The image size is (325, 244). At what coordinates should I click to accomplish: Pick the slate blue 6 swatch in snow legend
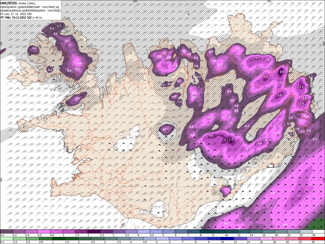[x=181, y=232]
